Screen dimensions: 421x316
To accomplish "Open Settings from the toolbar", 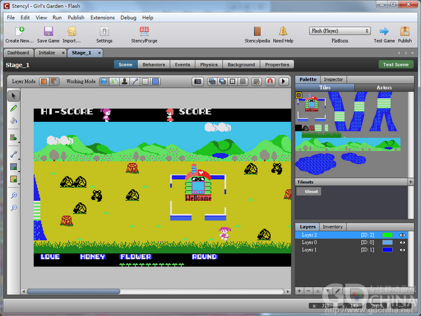I will [x=104, y=31].
